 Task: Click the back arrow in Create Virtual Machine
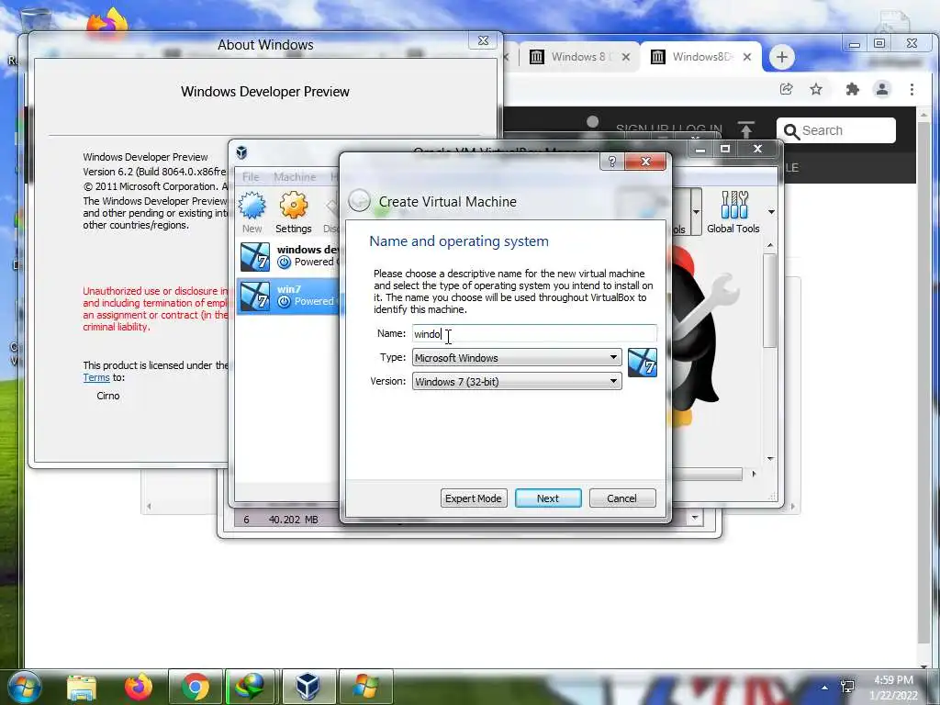(359, 201)
